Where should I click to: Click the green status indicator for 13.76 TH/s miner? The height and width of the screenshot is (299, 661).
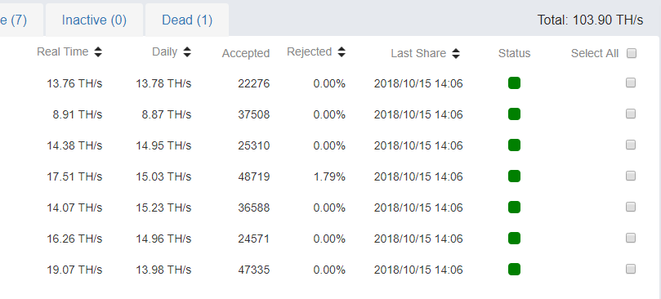tap(514, 83)
